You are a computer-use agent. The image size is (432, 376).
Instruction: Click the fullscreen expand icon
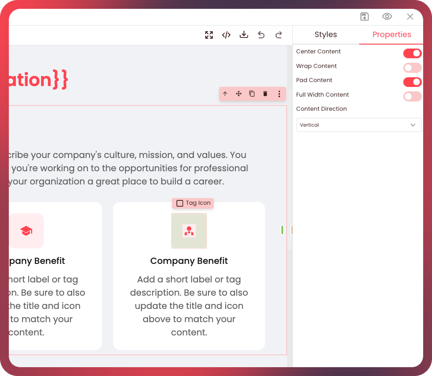(x=209, y=35)
